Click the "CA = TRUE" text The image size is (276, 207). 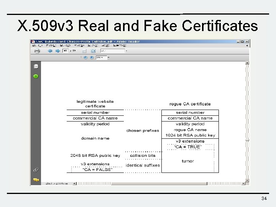[188, 147]
